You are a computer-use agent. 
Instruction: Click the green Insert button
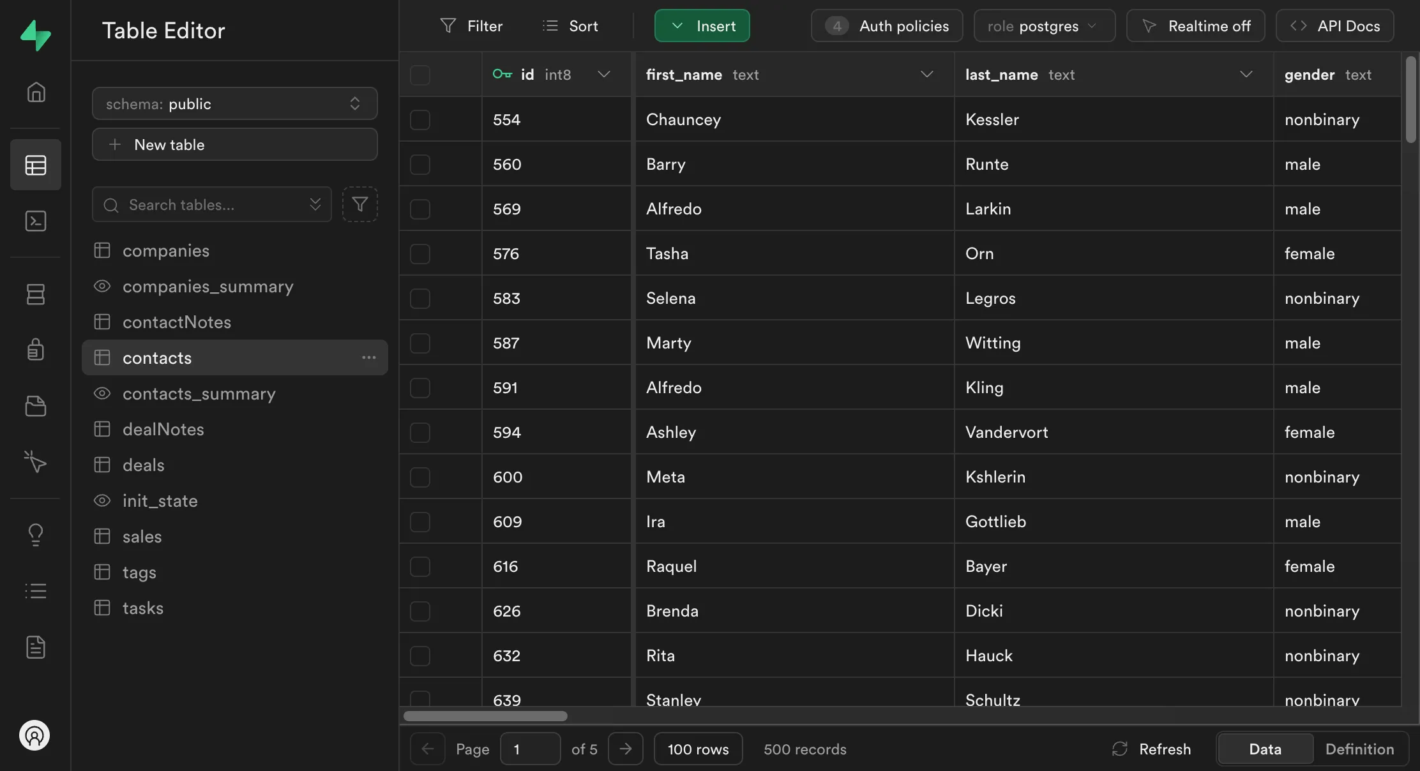point(702,26)
